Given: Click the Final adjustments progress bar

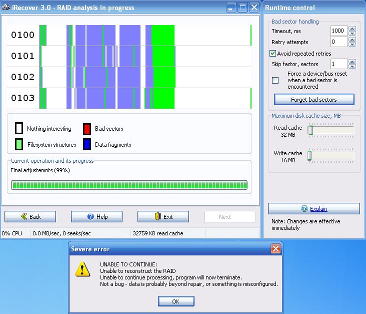Looking at the screenshot, I should coord(129,185).
